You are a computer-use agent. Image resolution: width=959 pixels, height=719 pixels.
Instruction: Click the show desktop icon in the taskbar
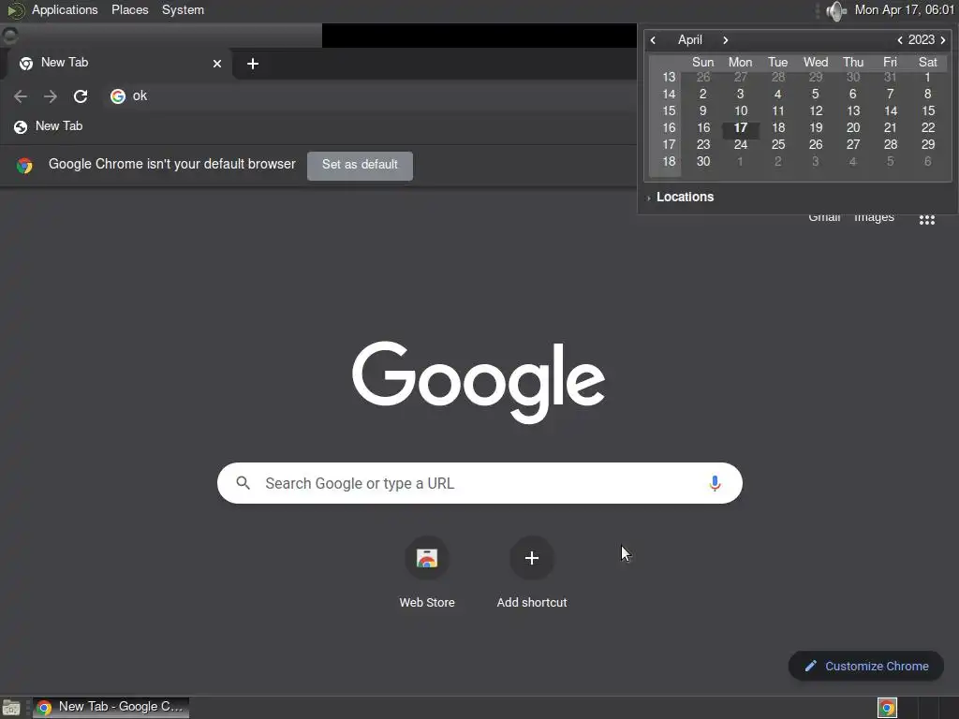11,708
